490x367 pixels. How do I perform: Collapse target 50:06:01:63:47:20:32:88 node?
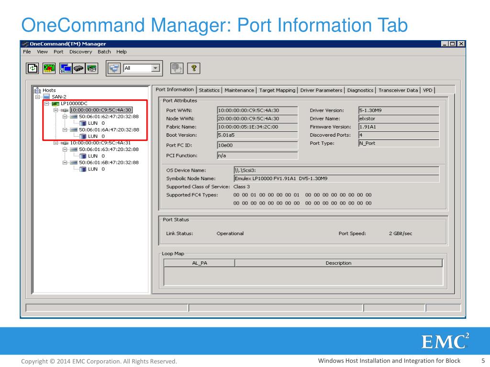tap(65, 150)
